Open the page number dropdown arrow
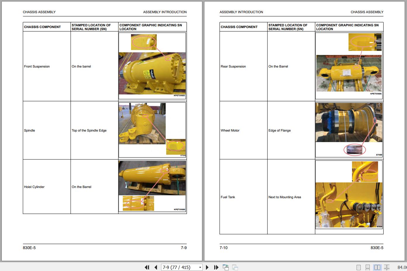 click(200, 267)
